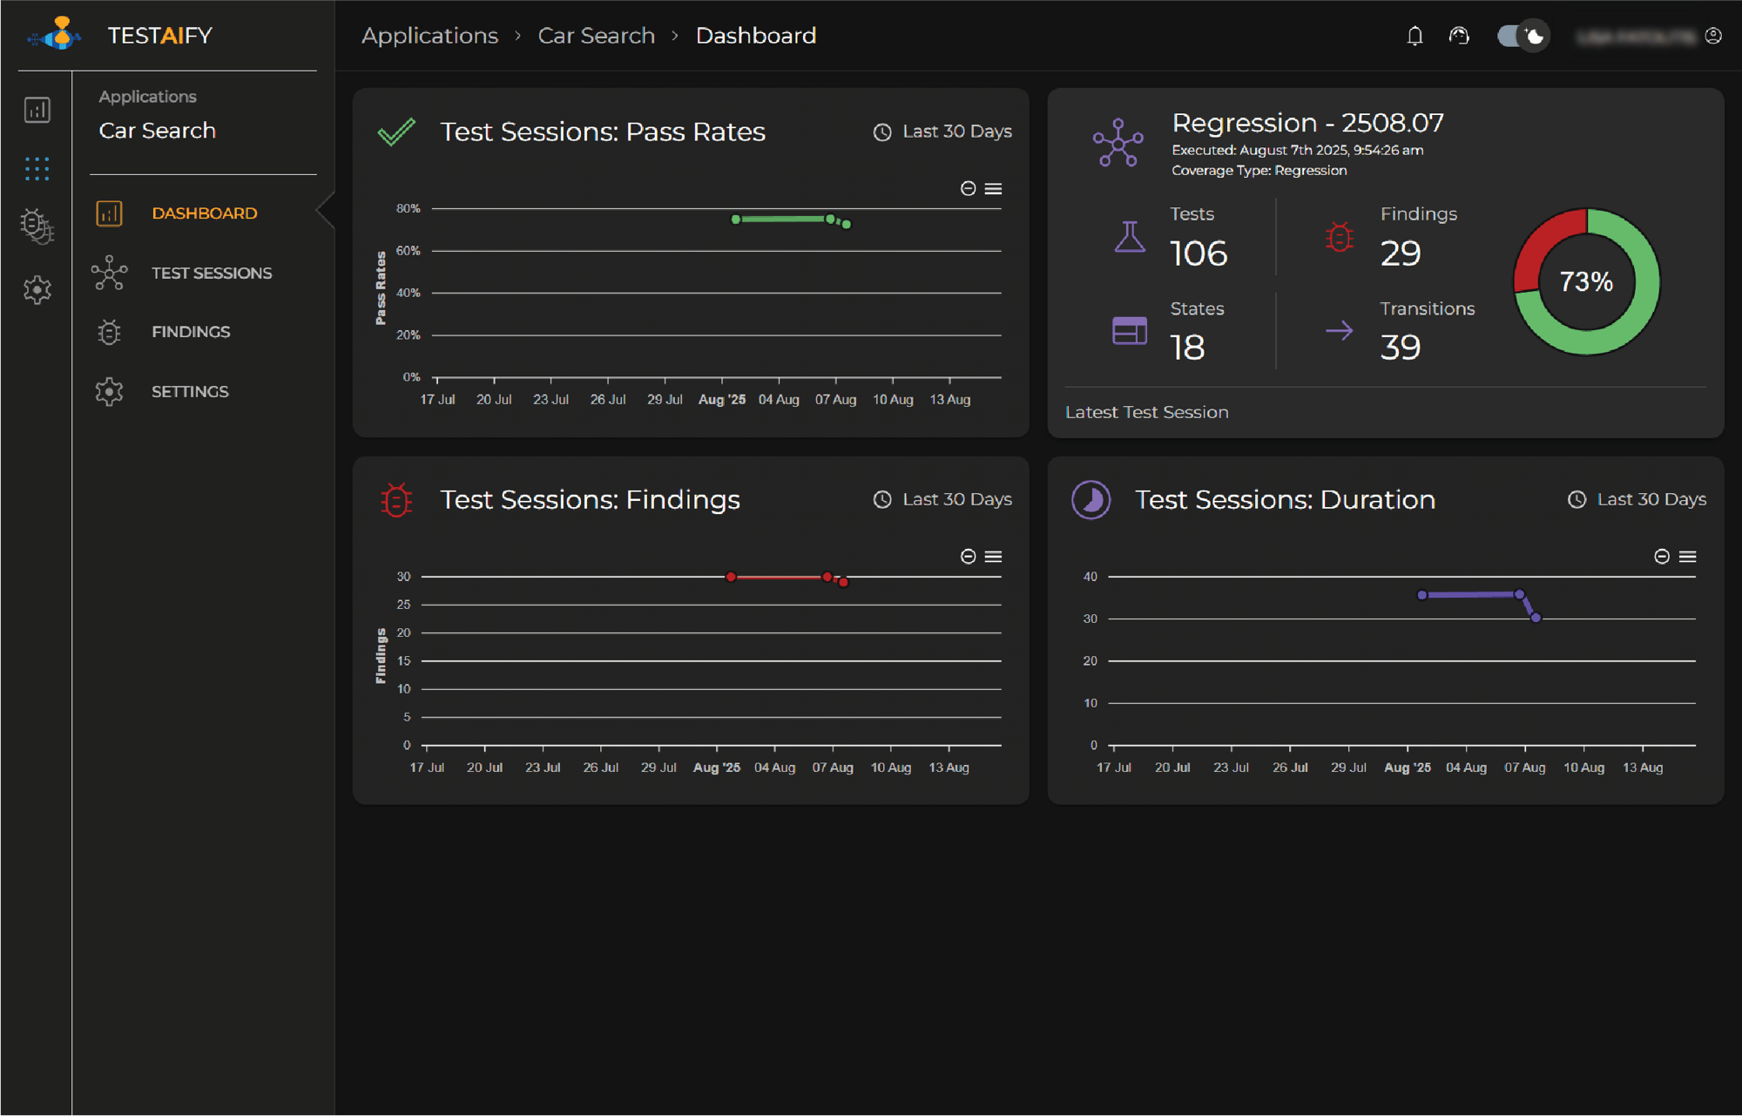Click Car Search application name in sidebar

[x=157, y=131]
